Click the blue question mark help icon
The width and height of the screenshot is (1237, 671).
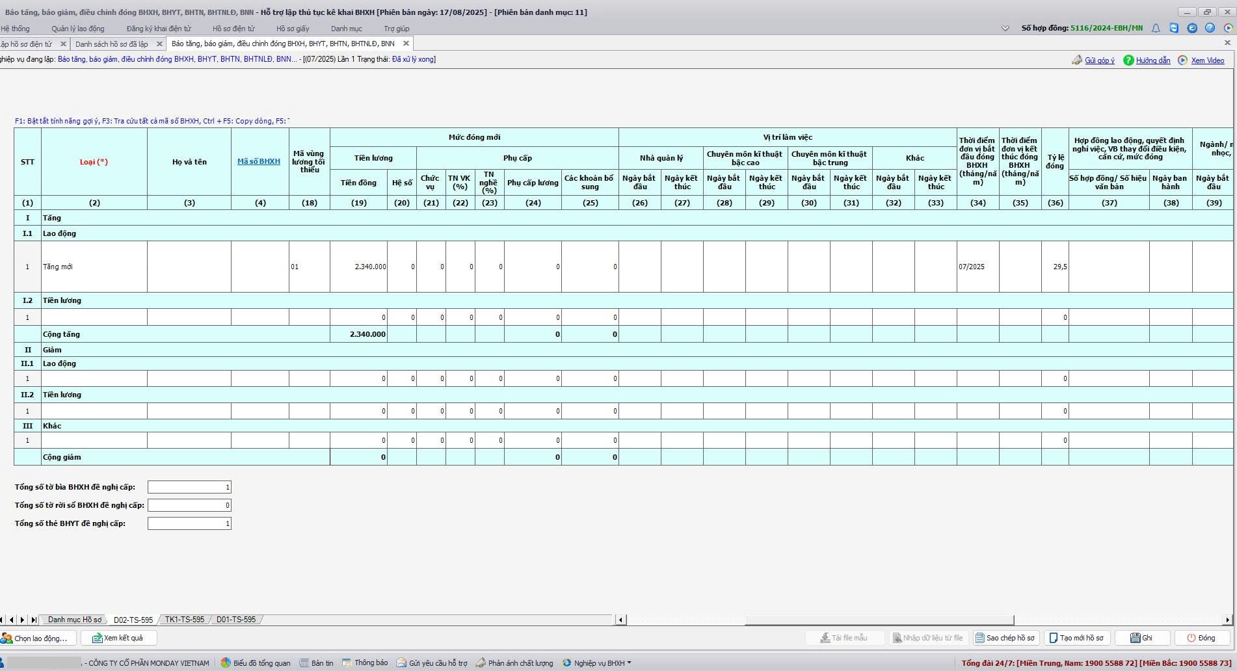tap(1210, 28)
